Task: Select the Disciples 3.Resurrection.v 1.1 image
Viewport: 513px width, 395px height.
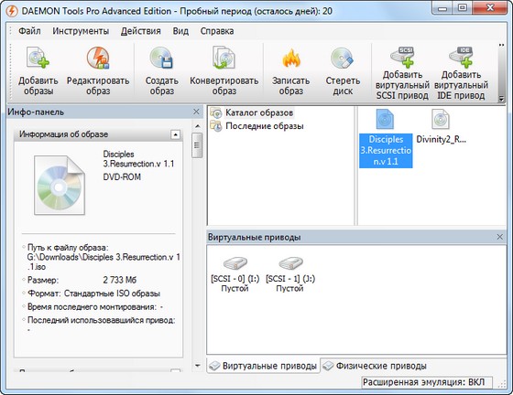Action: click(x=386, y=138)
